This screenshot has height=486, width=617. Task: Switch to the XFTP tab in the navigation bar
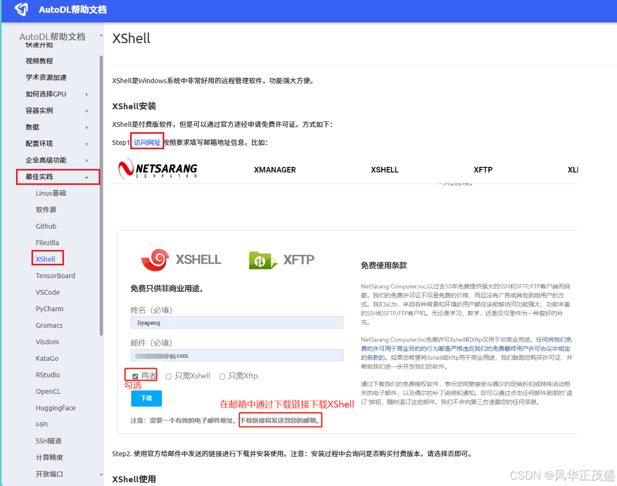483,169
